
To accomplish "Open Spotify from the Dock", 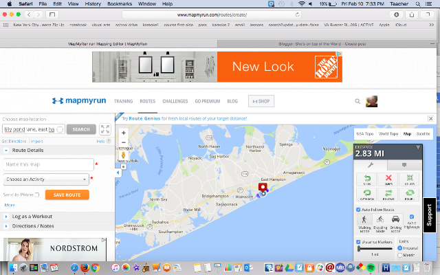I will pyautogui.click(x=371, y=267).
